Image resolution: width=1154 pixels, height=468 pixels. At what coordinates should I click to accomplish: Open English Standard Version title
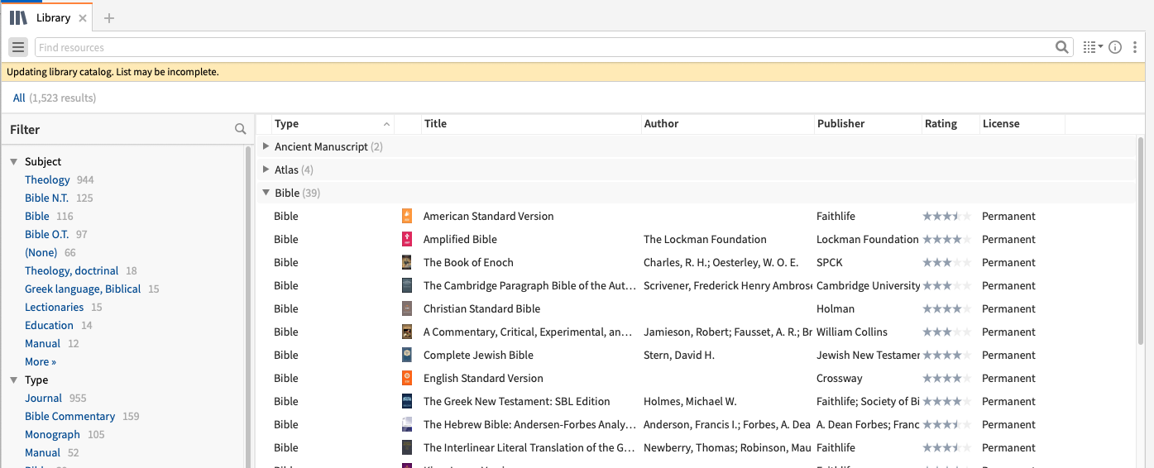483,378
